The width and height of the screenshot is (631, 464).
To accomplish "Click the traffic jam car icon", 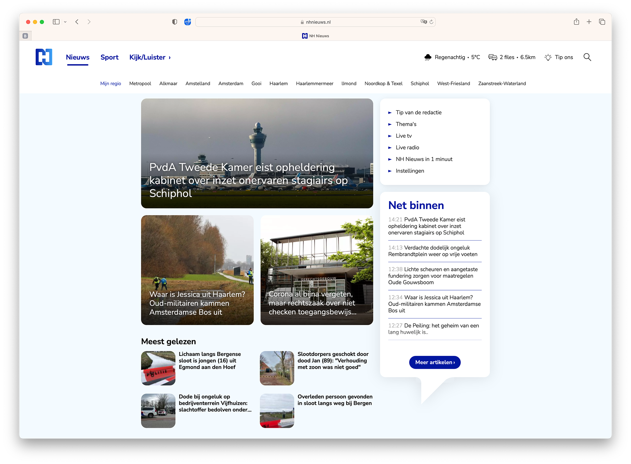I will coord(492,58).
